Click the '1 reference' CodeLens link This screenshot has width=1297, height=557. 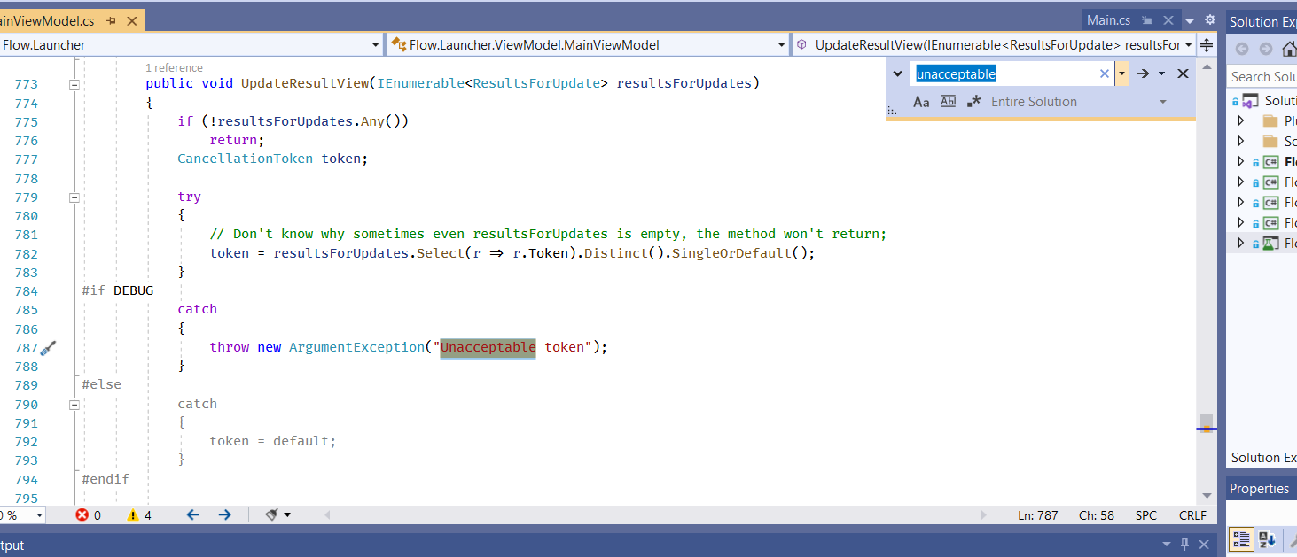click(x=174, y=67)
